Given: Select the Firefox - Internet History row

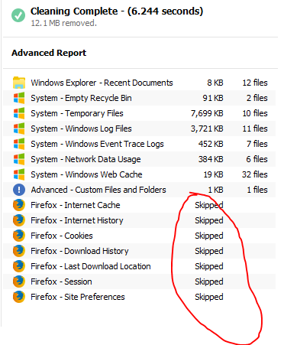Looking at the screenshot, I should click(139, 220).
